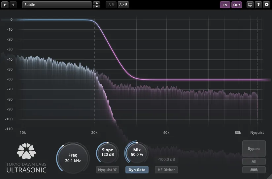Click the Freq 20.1 kHz knob

click(x=73, y=158)
